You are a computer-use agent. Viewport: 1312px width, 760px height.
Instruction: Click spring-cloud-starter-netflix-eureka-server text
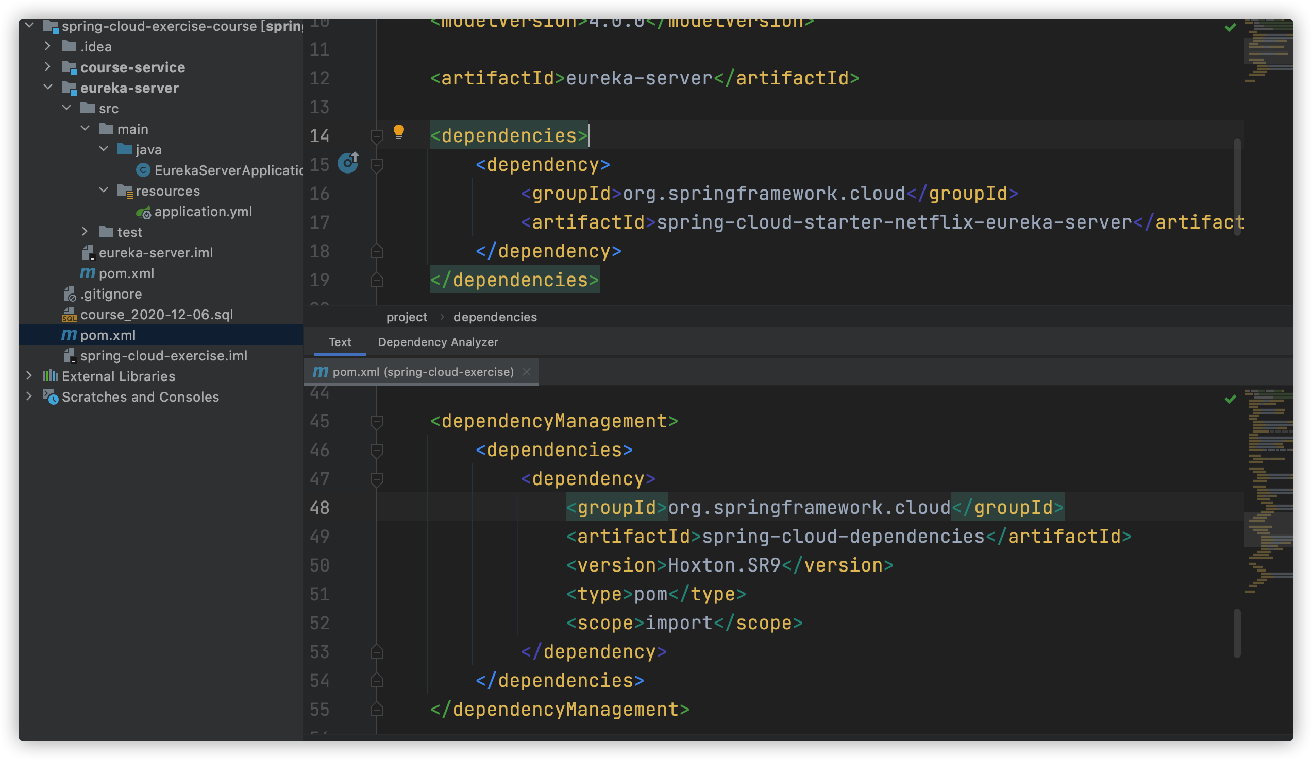pos(895,222)
